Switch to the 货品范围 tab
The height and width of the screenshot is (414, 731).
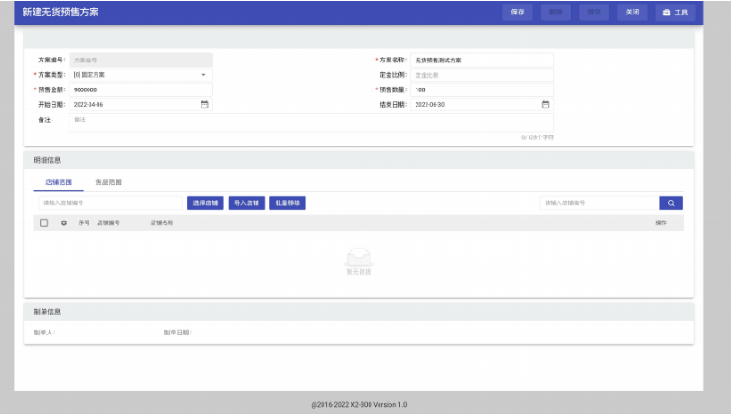pyautogui.click(x=108, y=183)
